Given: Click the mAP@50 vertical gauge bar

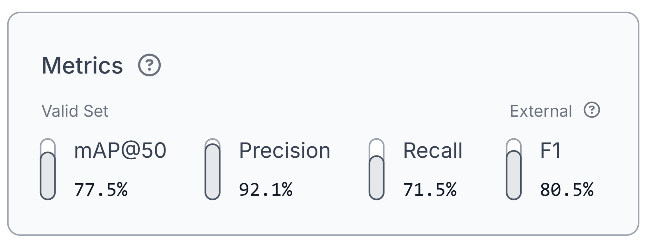Looking at the screenshot, I should click(48, 169).
